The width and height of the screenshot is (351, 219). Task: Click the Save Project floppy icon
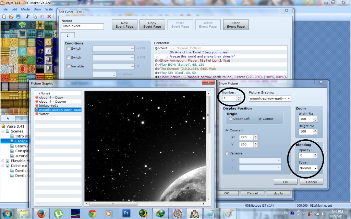[x=19, y=16]
